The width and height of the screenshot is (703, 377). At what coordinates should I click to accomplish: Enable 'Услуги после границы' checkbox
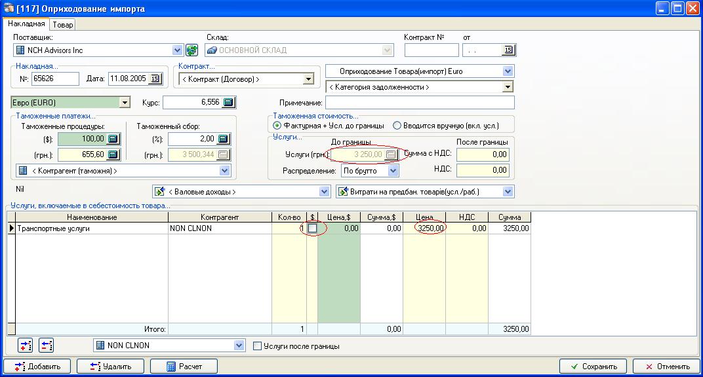258,346
